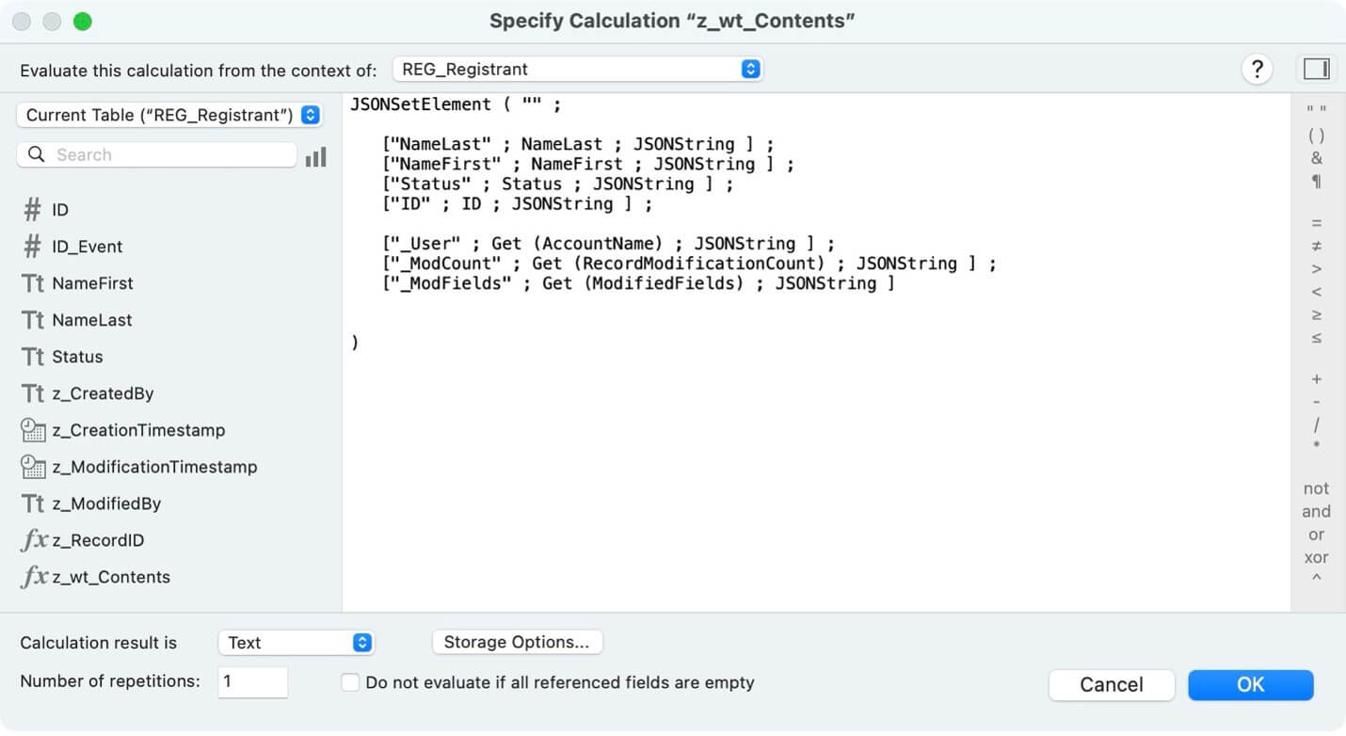1346x736 pixels.
Task: Insert the paragraph ¶ operator
Action: [1316, 182]
